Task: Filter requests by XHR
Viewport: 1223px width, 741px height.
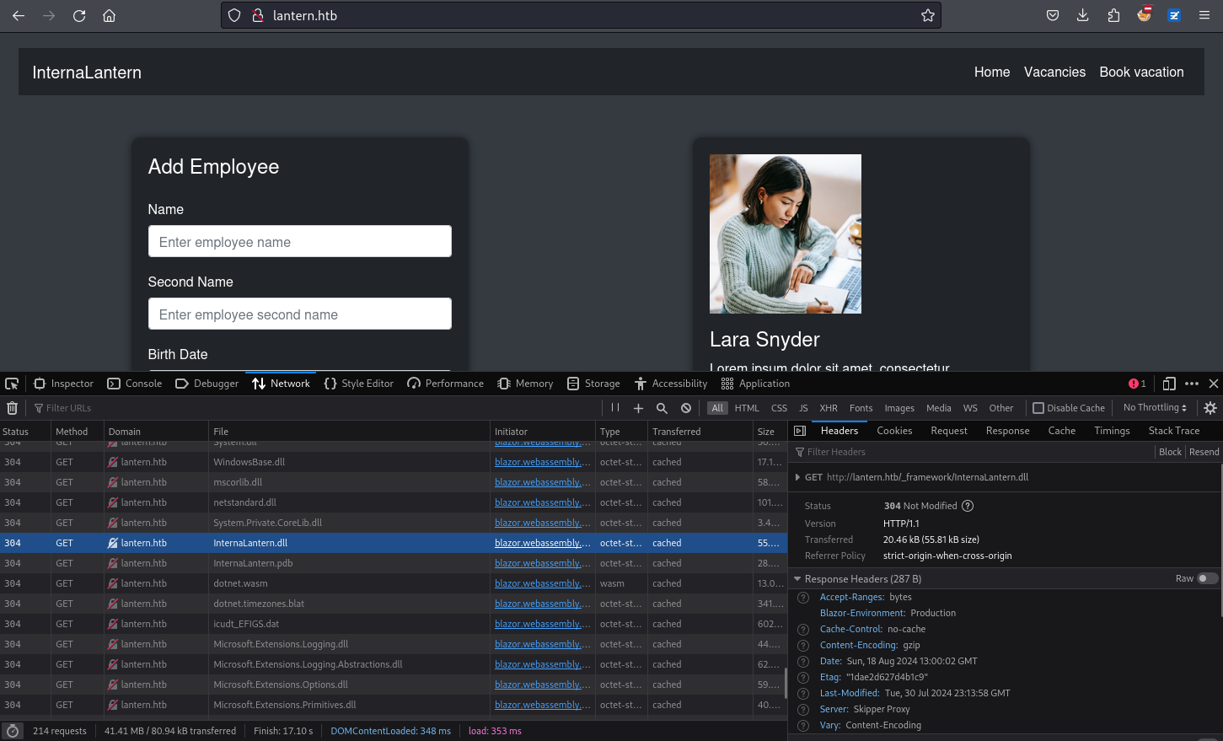Action: pos(829,408)
